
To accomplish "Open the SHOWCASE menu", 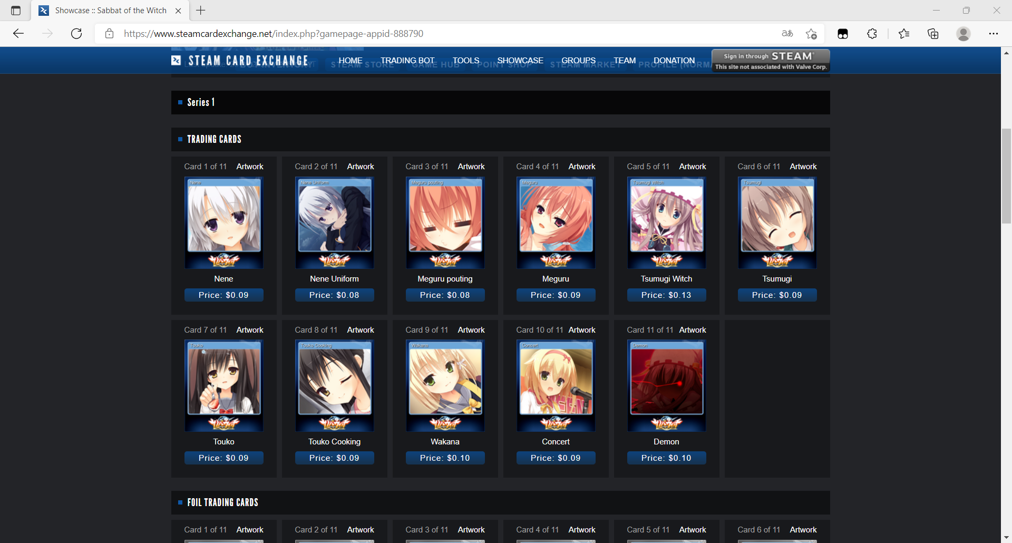I will pos(520,61).
